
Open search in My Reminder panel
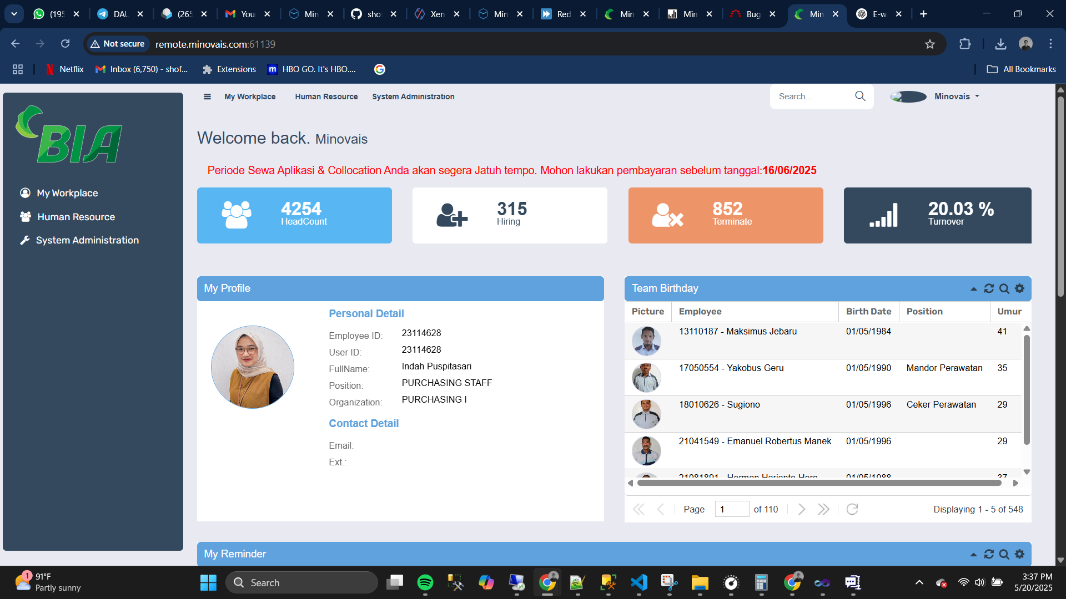[1004, 554]
